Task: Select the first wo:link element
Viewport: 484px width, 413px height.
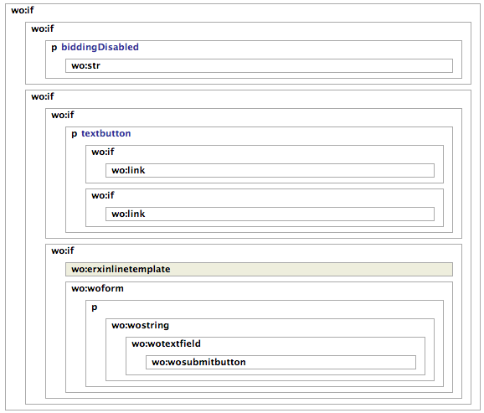Action: [x=270, y=171]
